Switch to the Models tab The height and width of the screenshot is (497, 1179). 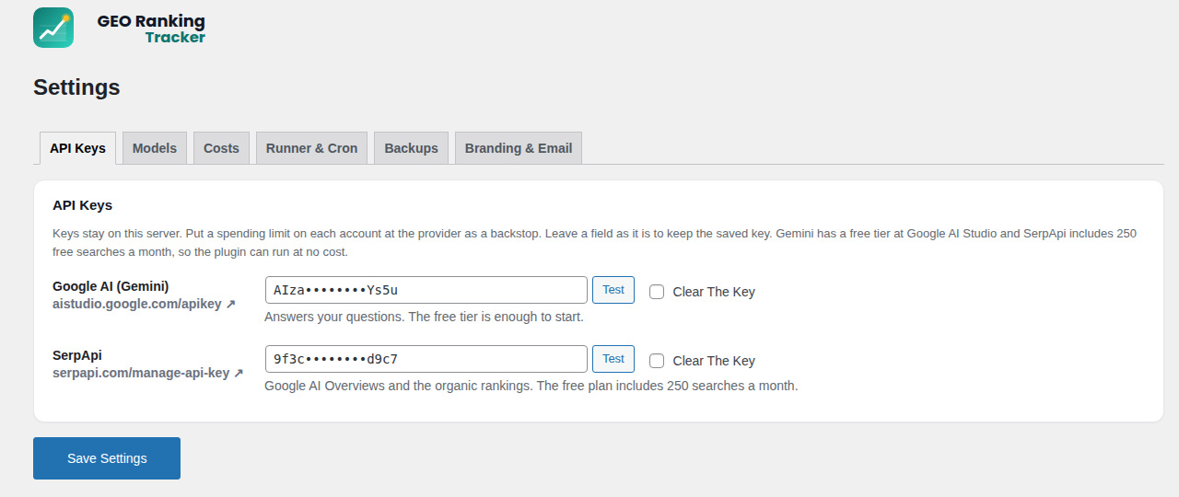click(x=155, y=148)
